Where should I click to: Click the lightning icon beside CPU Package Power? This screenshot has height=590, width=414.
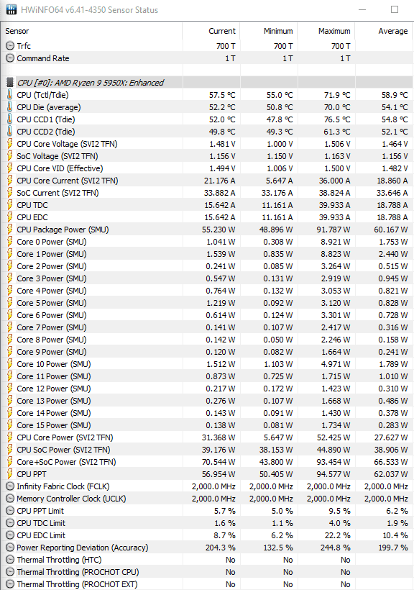pyautogui.click(x=10, y=230)
